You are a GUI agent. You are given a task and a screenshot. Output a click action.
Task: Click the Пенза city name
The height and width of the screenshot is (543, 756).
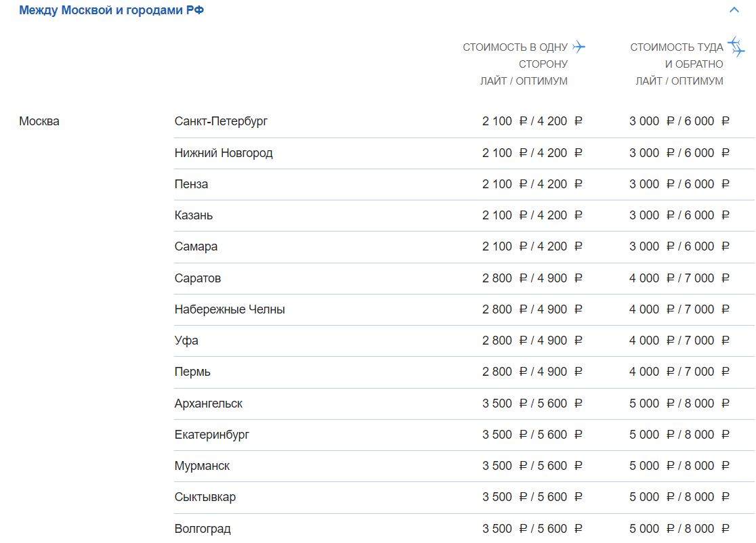[x=191, y=184]
